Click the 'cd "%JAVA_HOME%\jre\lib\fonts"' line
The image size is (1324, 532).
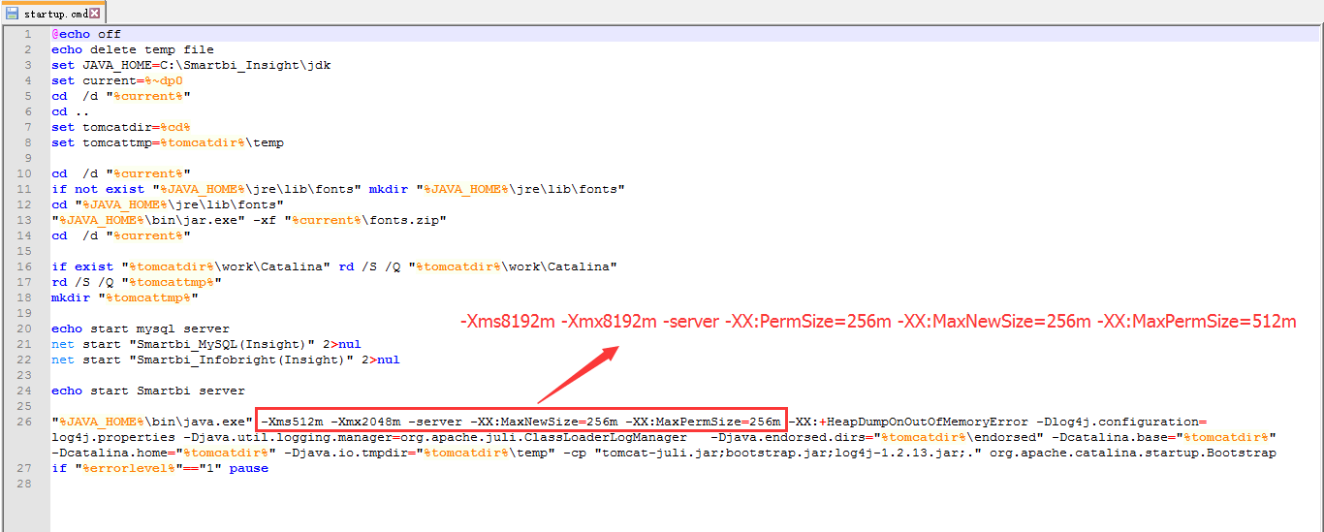(x=168, y=204)
